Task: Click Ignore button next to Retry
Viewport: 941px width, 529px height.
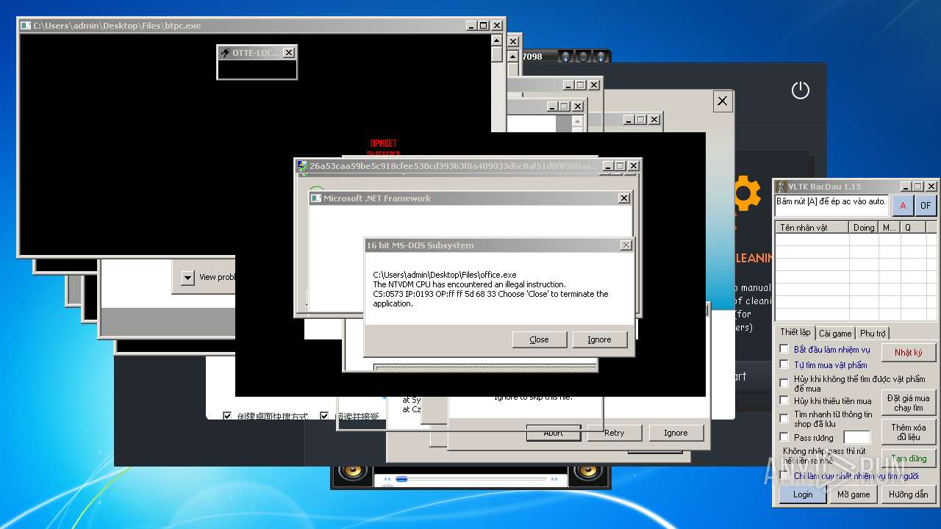Action: 676,433
